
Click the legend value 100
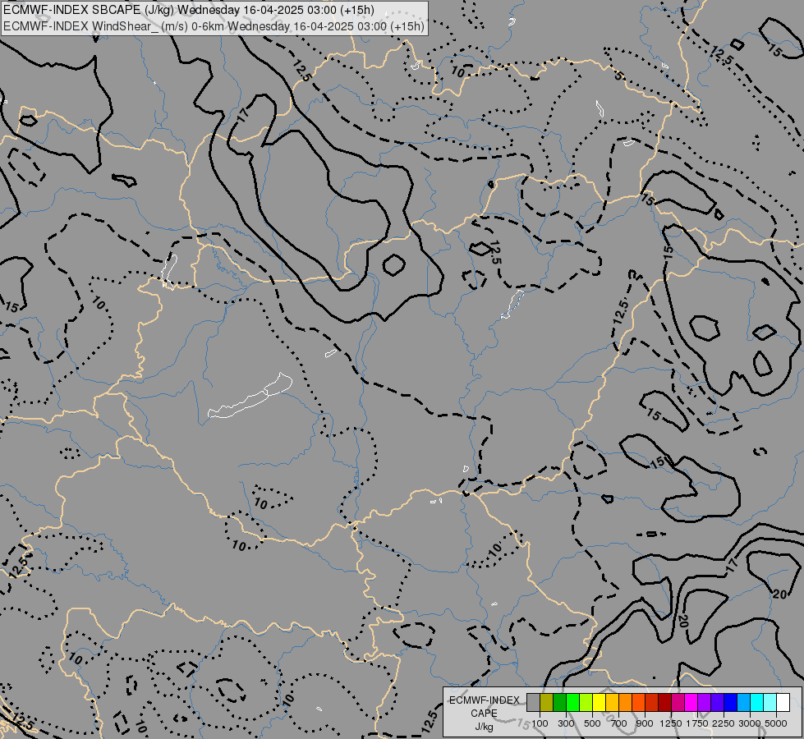[x=540, y=723]
